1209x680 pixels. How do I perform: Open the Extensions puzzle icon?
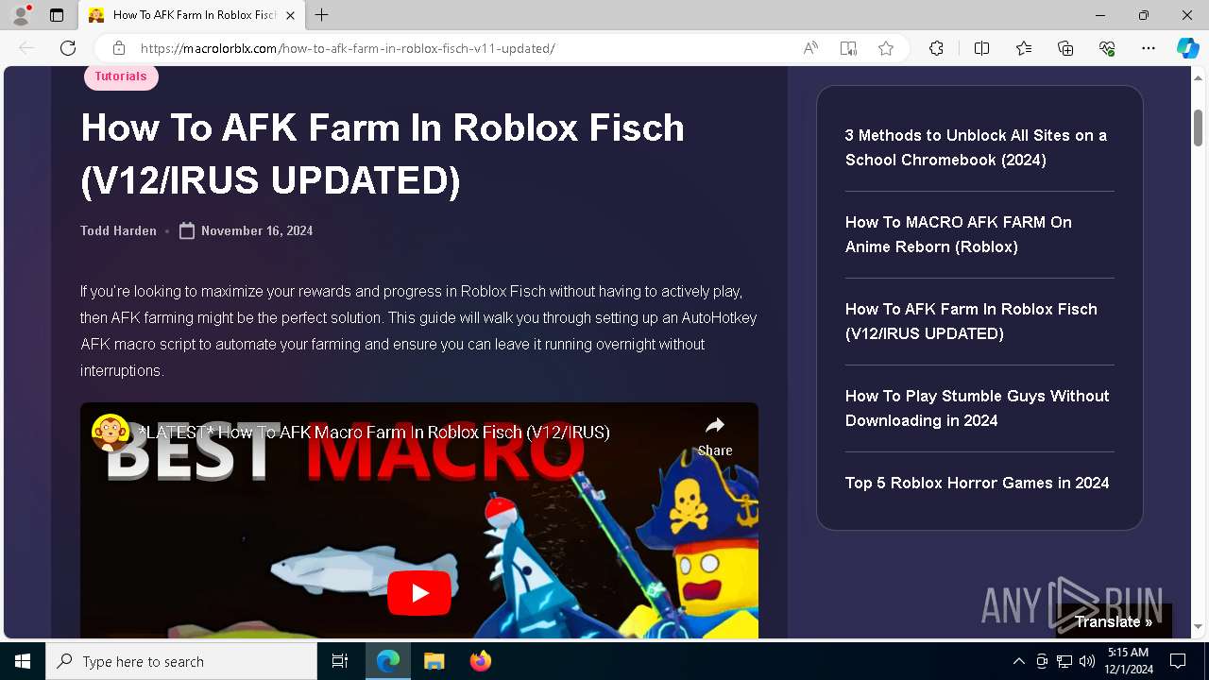(x=936, y=48)
